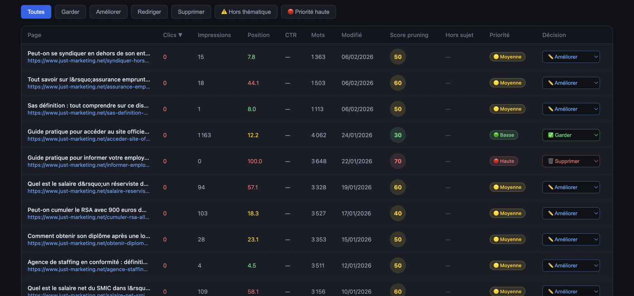Screen dimensions: 634x296
Task: Click word count 4 062
Action: (319, 135)
